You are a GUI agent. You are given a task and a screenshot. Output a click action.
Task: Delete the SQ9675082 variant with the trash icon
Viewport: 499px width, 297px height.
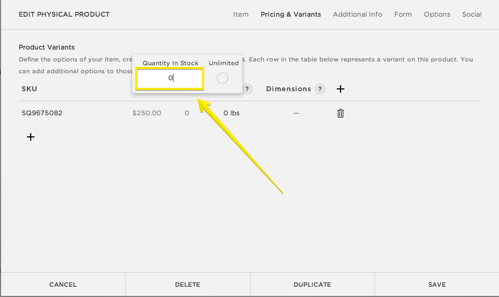click(x=341, y=113)
